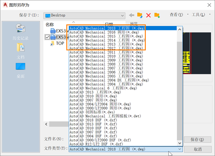Click the drawing preview thumbnail
The image size is (215, 156).
(x=197, y=53)
